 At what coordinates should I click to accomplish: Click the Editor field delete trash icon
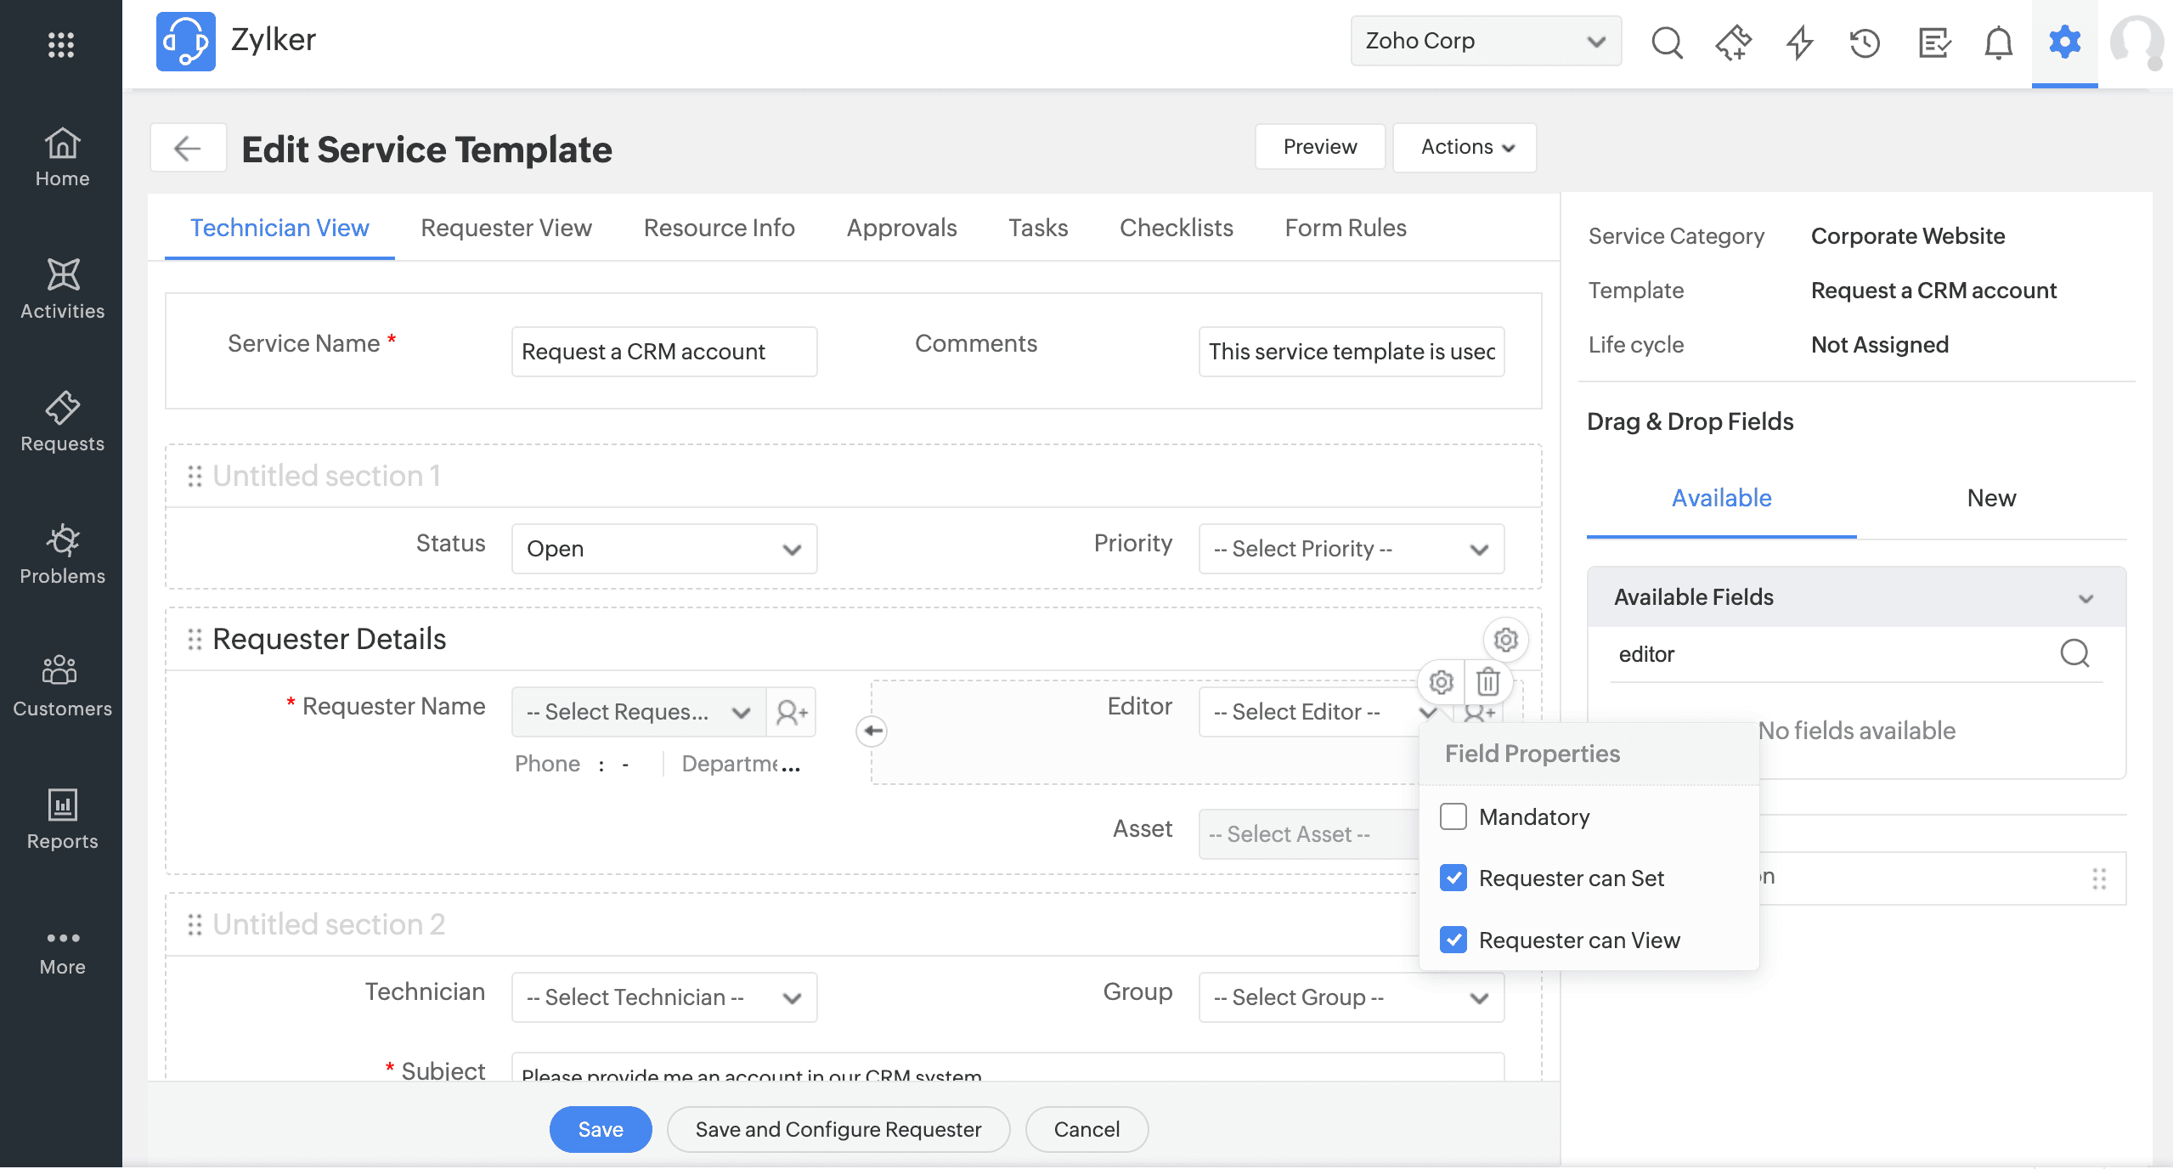click(1487, 681)
